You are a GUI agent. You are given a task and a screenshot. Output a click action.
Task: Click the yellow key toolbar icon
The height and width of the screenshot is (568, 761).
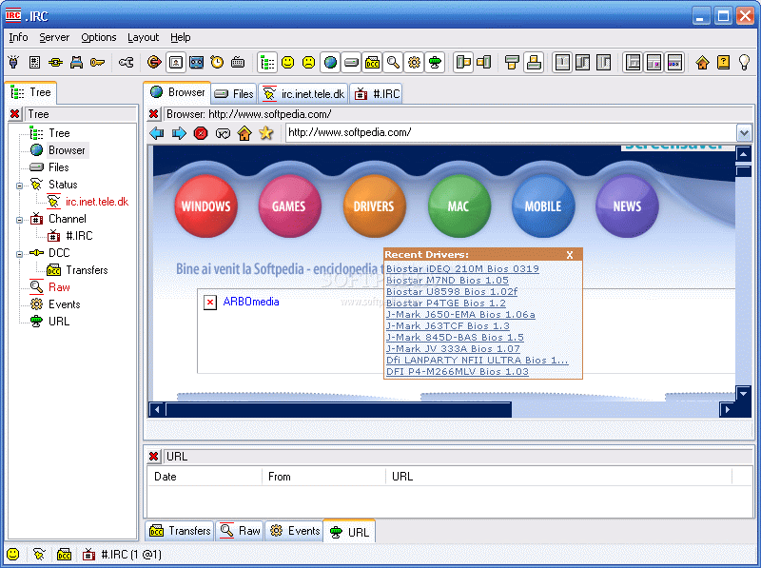pyautogui.click(x=97, y=62)
